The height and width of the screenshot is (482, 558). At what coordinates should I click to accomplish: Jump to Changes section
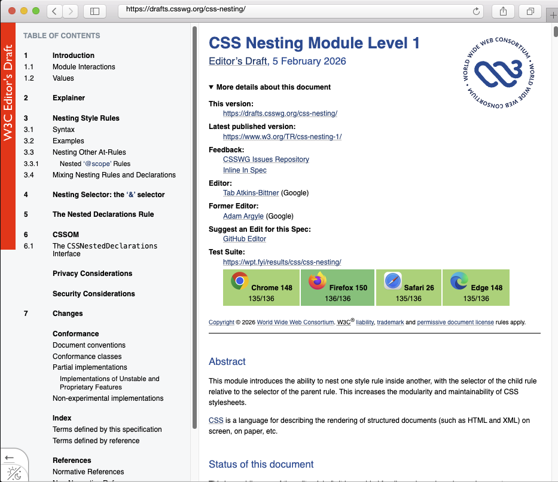68,314
